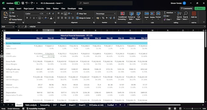The image size is (207, 110).
Task: Toggle Wrap Text
Action: coord(82,14)
